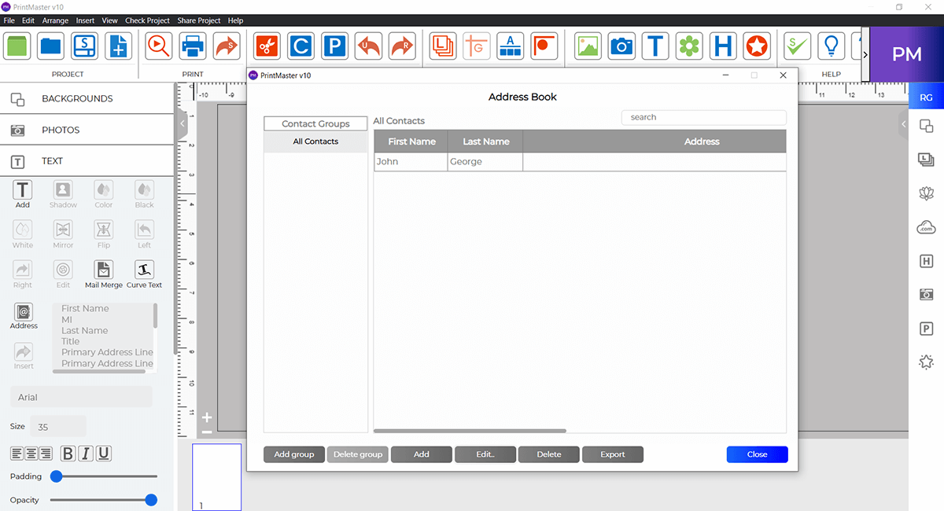
Task: Open the Arrange menu
Action: [55, 20]
